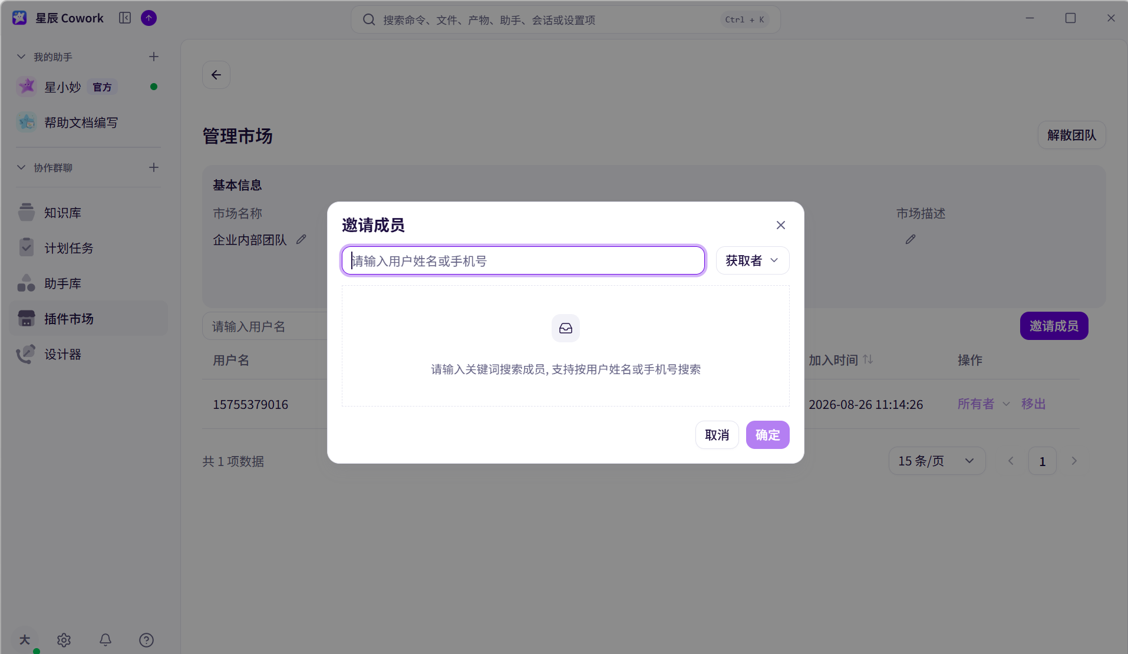Collapse the 我的助手 section
Screen dimensions: 1128x654
pos(21,57)
